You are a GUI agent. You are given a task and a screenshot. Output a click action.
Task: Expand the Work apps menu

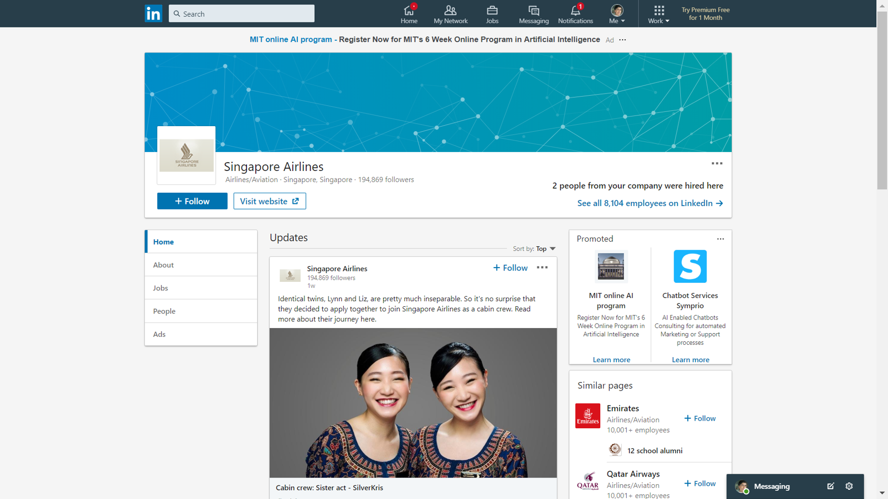coord(658,14)
